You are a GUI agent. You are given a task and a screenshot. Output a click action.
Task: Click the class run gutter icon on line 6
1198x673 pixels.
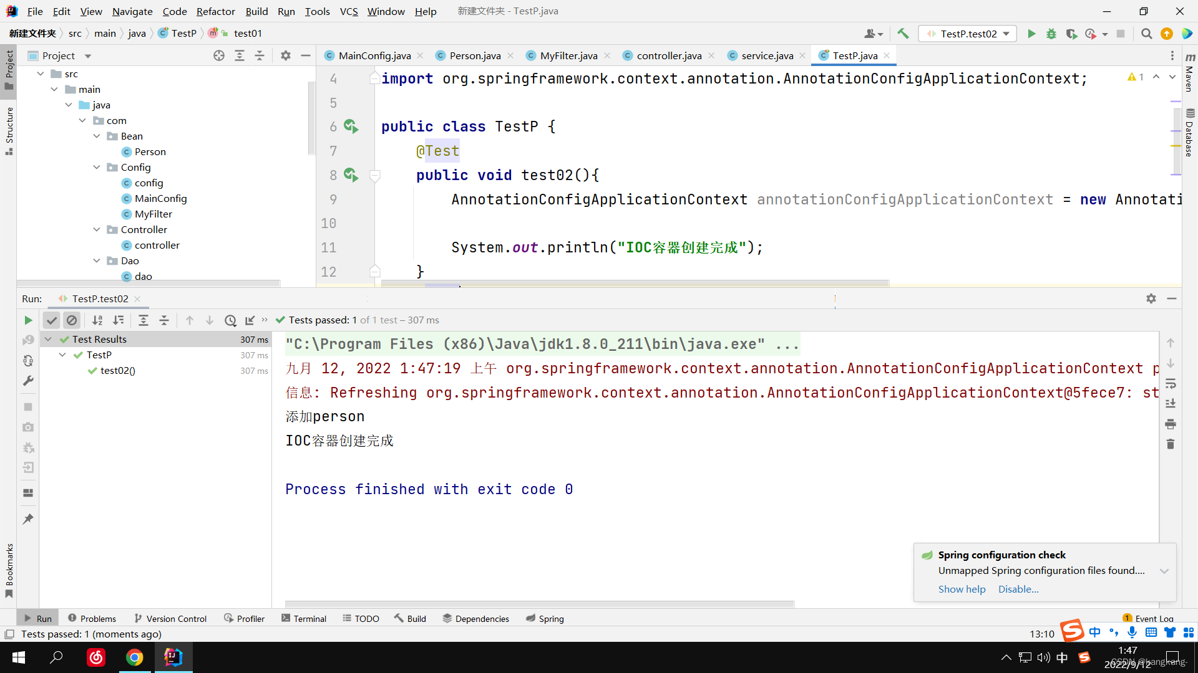[351, 126]
